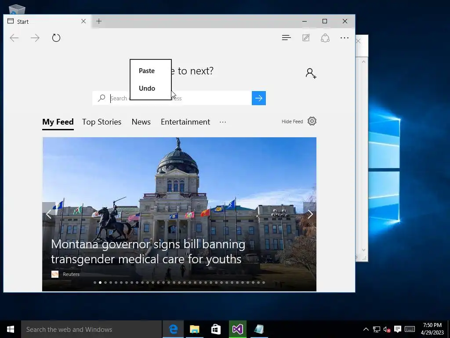Viewport: 450px width, 338px height.
Task: Open the notepad-like app on taskbar
Action: pos(259,329)
